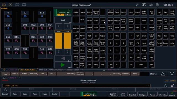177x99 pixels.
Task: Click the pencil edit icon in top bar
Action: click(x=137, y=5)
